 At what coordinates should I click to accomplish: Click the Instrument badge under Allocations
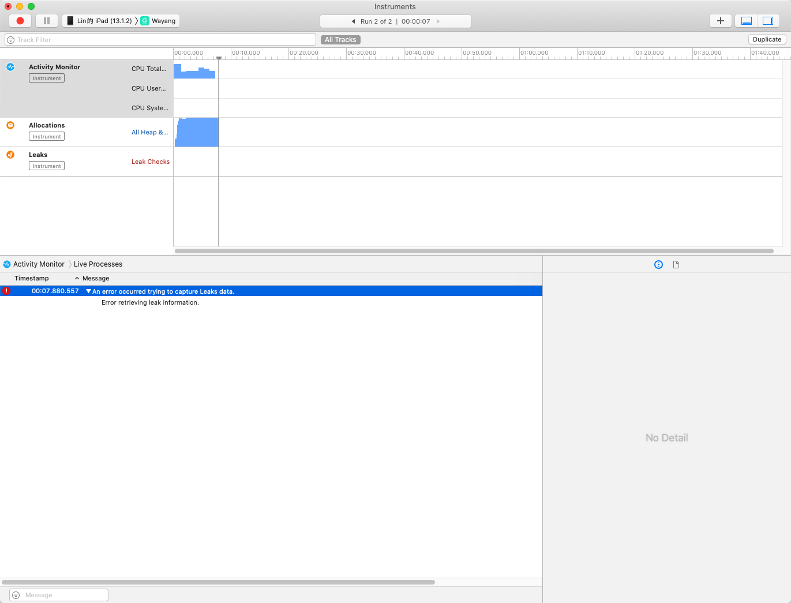coord(47,136)
